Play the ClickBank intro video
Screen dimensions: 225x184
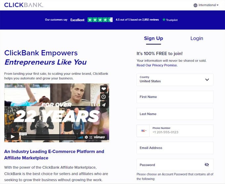pyautogui.click(x=13, y=137)
